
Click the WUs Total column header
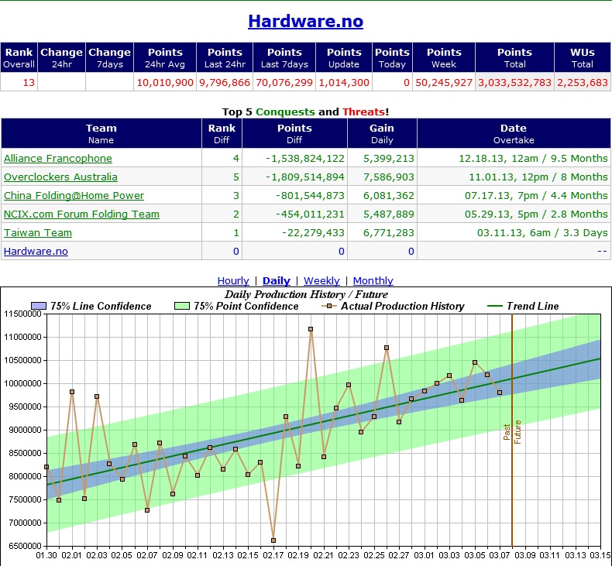pos(583,58)
